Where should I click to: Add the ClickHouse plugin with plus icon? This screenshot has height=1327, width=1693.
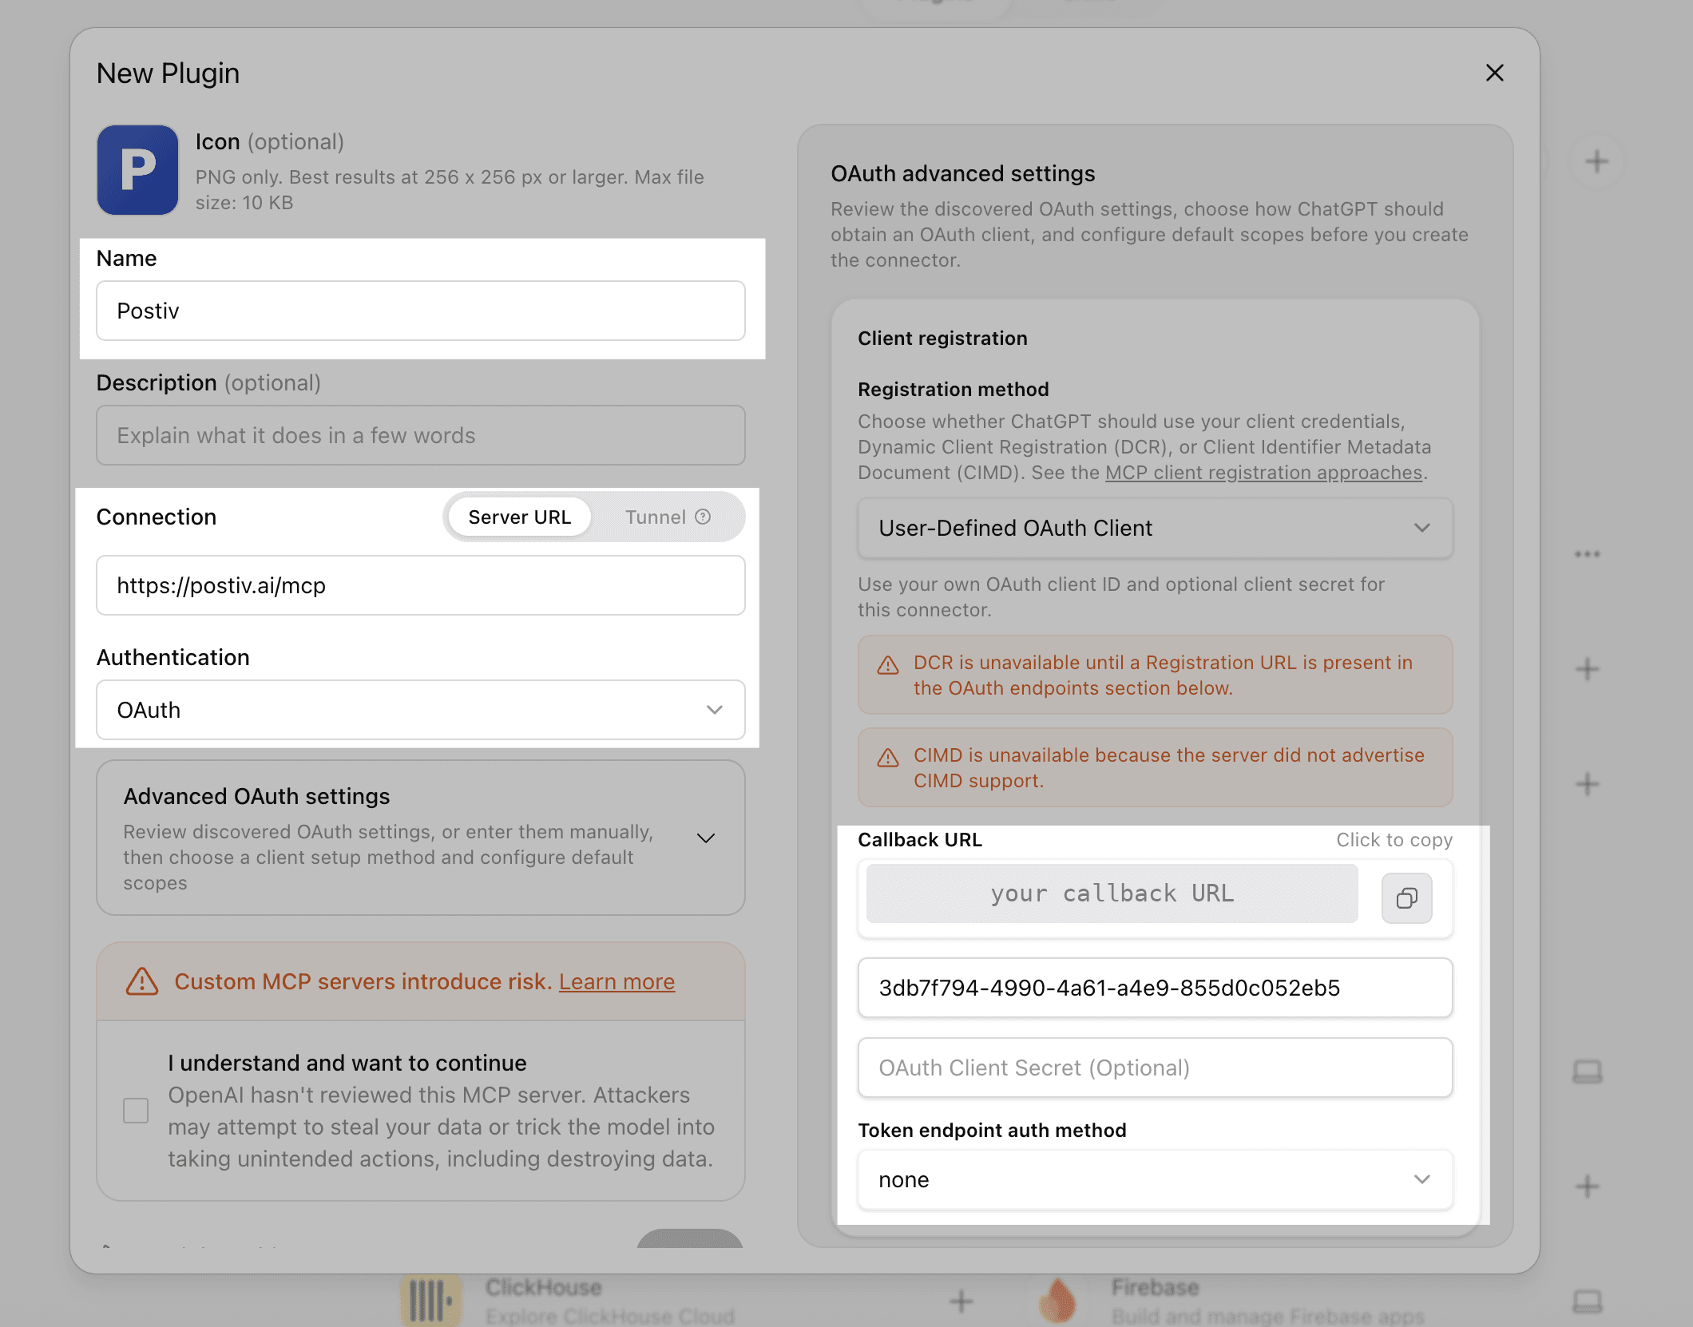pos(961,1301)
